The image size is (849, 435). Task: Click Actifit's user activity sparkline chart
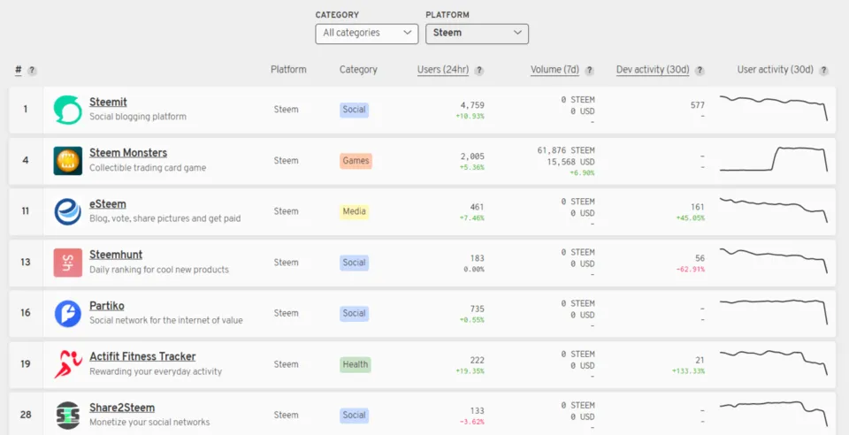pos(774,362)
